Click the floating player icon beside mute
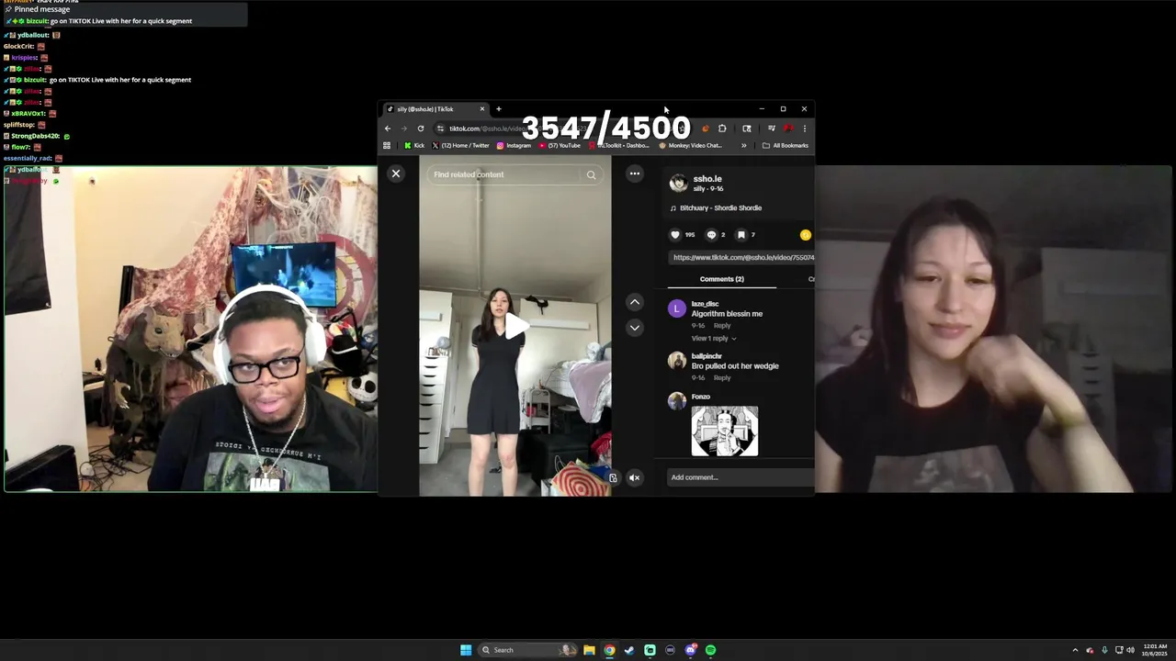Viewport: 1176px width, 661px height. pyautogui.click(x=613, y=477)
